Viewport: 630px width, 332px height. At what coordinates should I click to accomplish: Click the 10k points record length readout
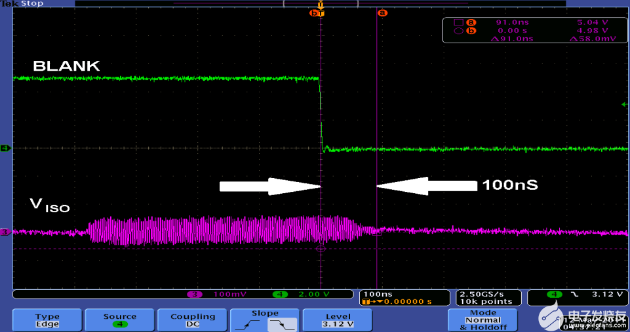click(x=486, y=301)
